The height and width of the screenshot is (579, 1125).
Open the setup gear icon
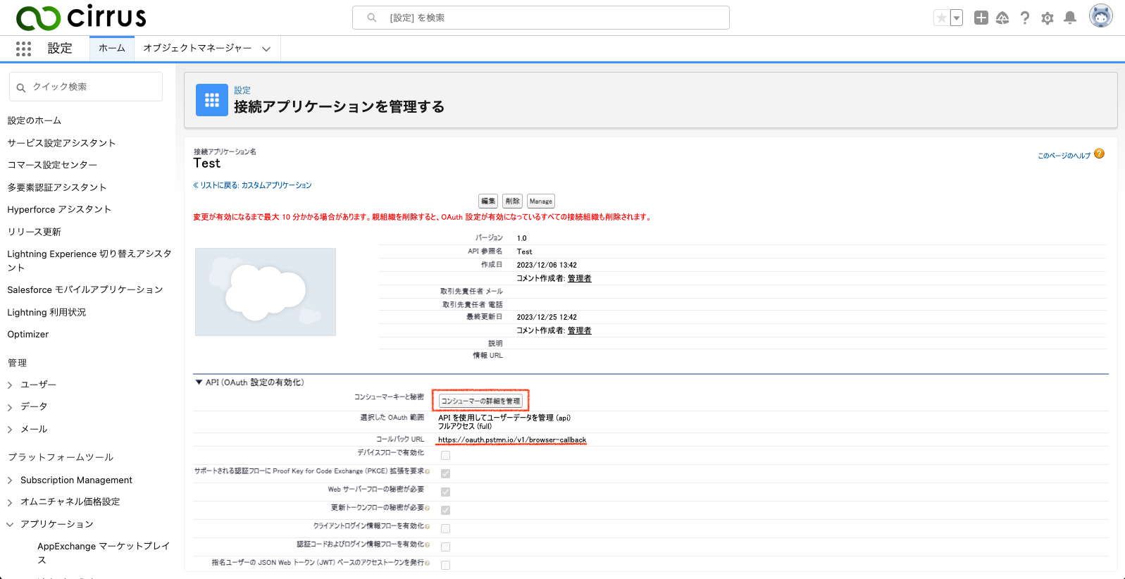pyautogui.click(x=1048, y=18)
